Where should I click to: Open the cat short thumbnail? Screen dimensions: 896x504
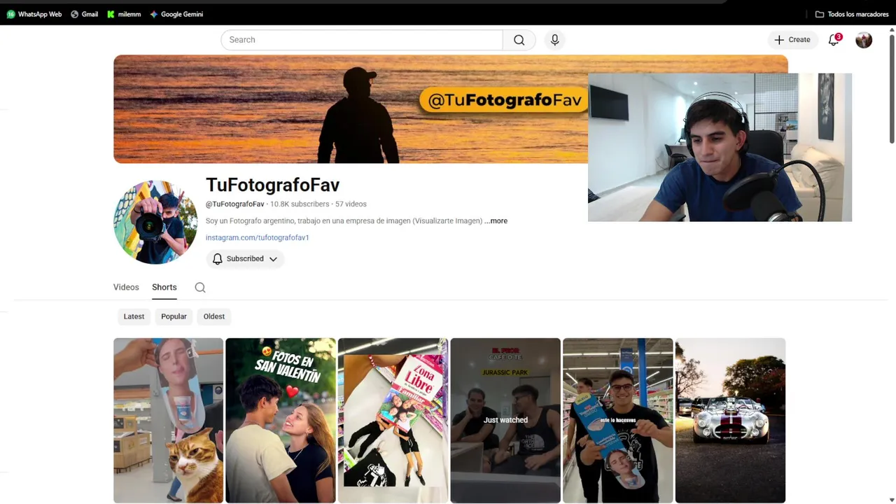(x=168, y=420)
